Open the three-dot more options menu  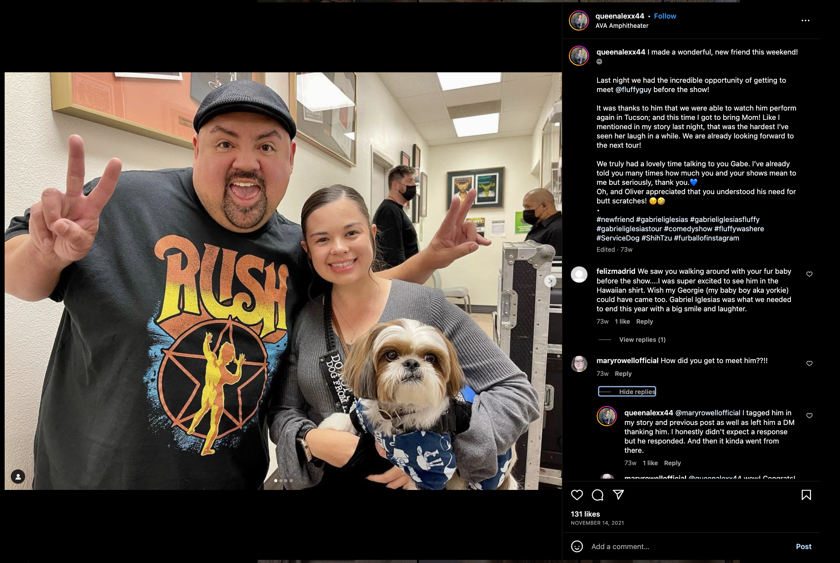pos(806,20)
